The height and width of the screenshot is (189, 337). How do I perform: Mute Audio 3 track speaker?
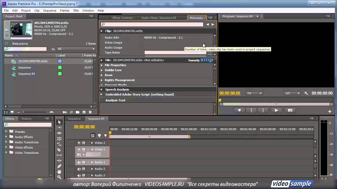(79, 175)
